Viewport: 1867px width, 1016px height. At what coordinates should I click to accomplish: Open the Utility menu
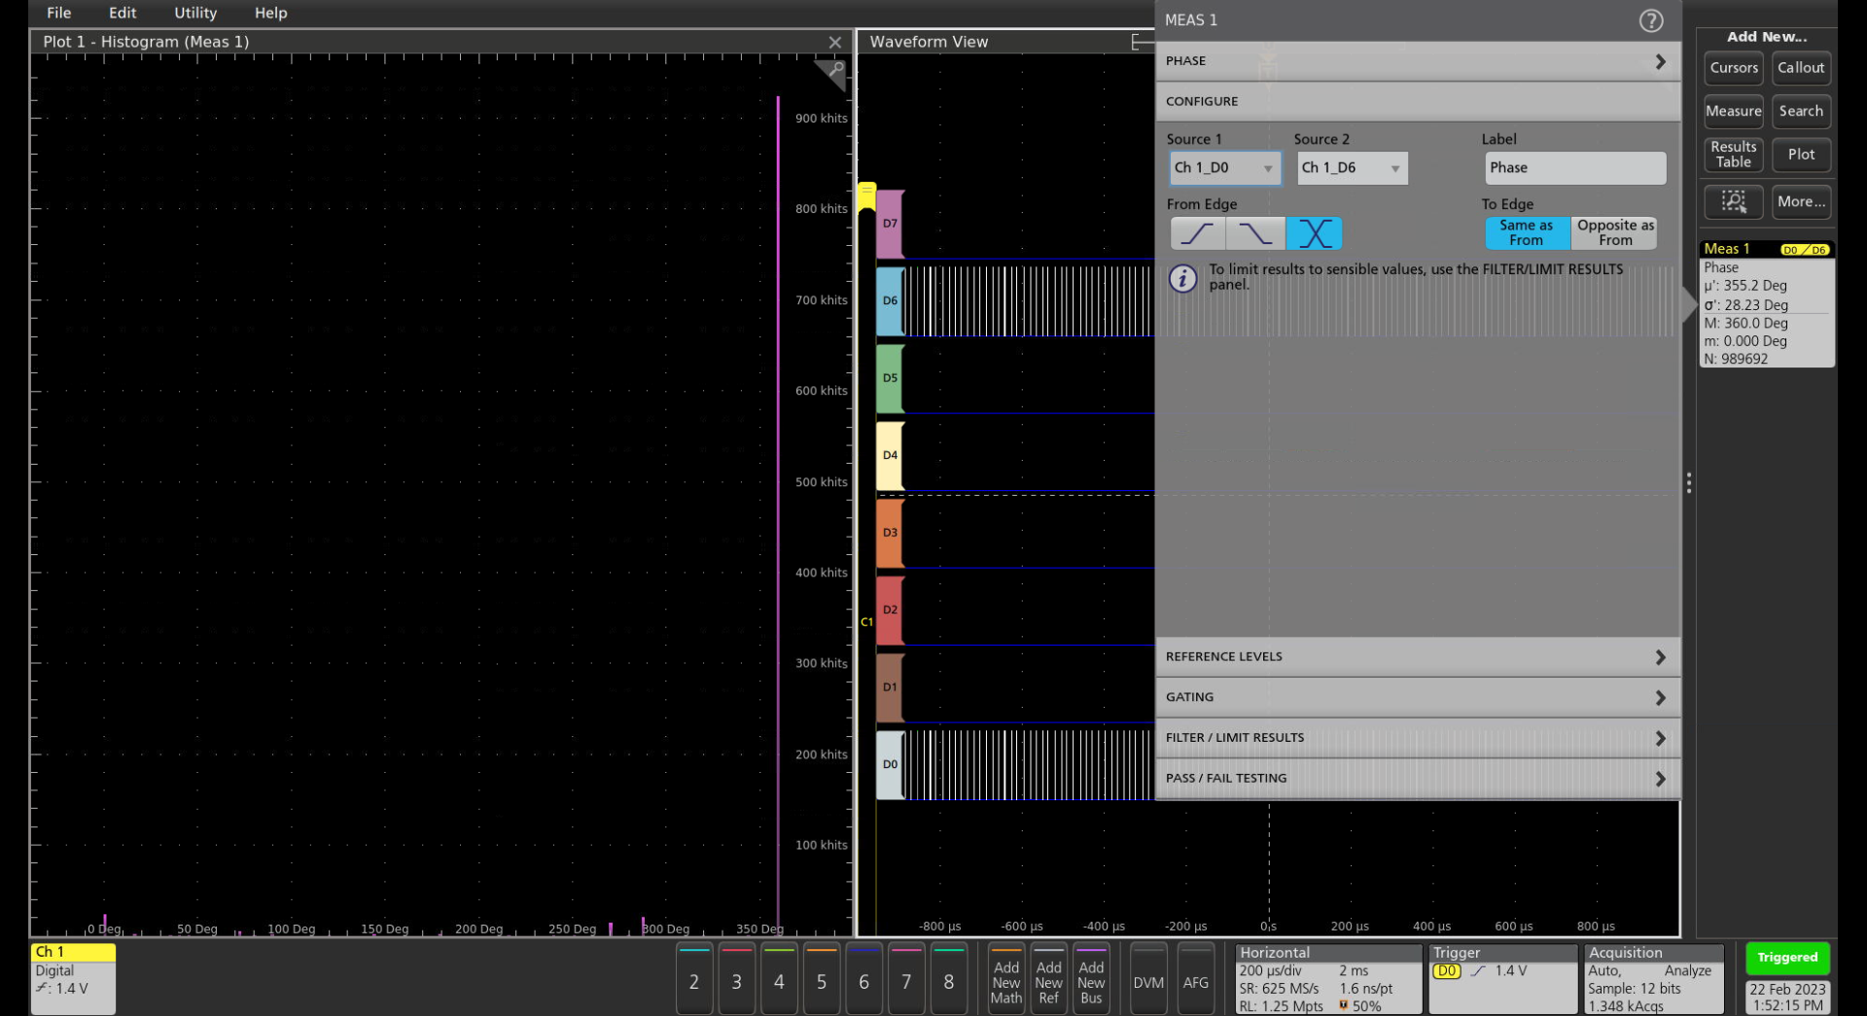195,13
